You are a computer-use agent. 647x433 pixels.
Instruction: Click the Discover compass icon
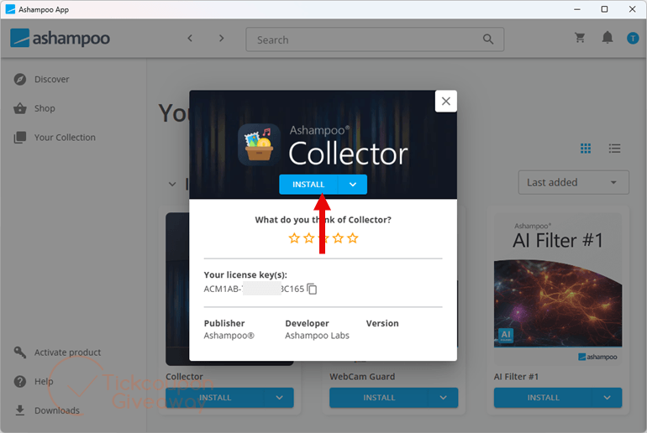click(x=20, y=79)
